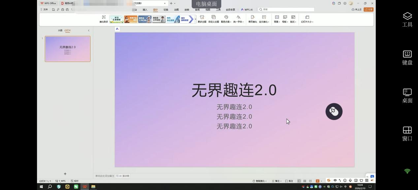The width and height of the screenshot is (418, 190).
Task: Open 单页美化 single-page beautify tool
Action: point(252,19)
